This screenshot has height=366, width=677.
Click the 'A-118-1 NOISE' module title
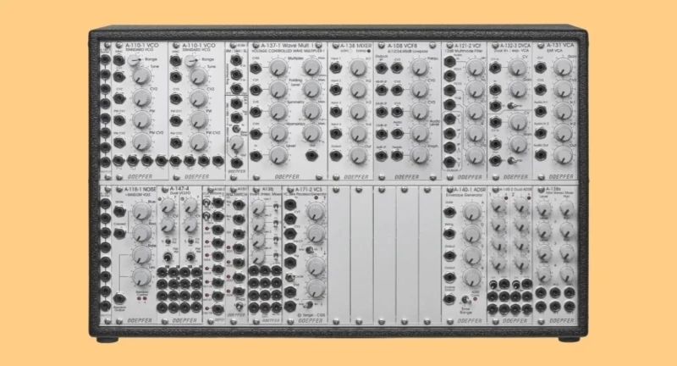[140, 189]
